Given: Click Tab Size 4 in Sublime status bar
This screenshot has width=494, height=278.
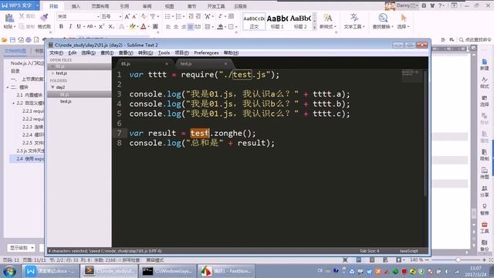Looking at the screenshot, I should pyautogui.click(x=369, y=251).
